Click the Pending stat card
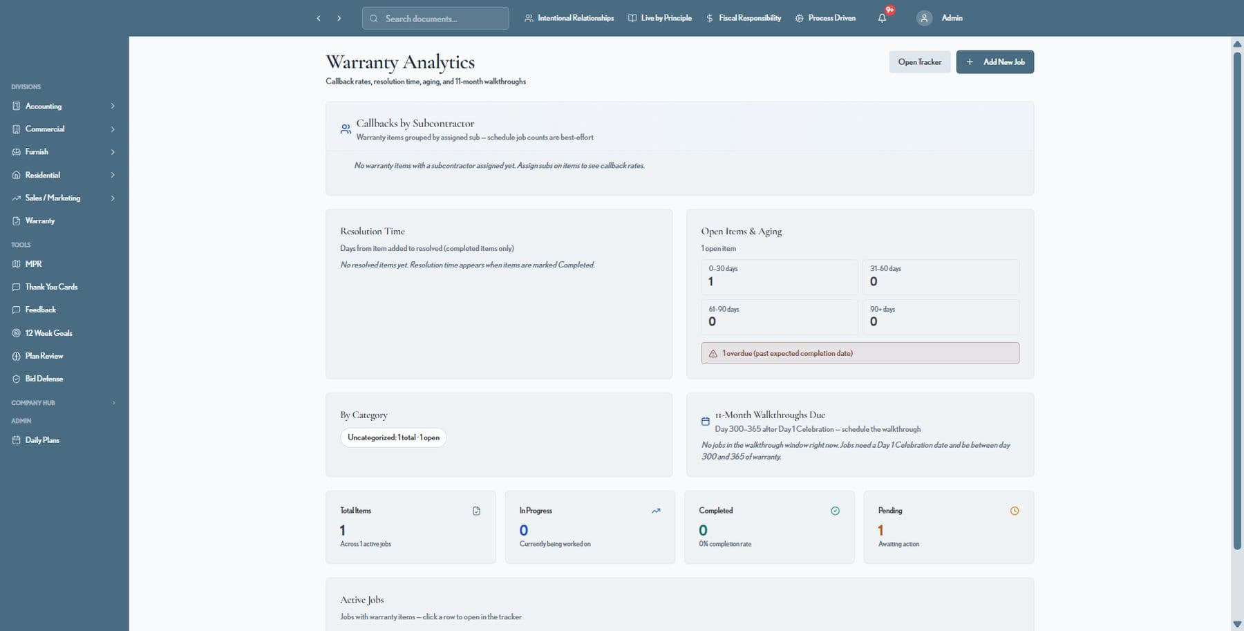 pyautogui.click(x=949, y=527)
